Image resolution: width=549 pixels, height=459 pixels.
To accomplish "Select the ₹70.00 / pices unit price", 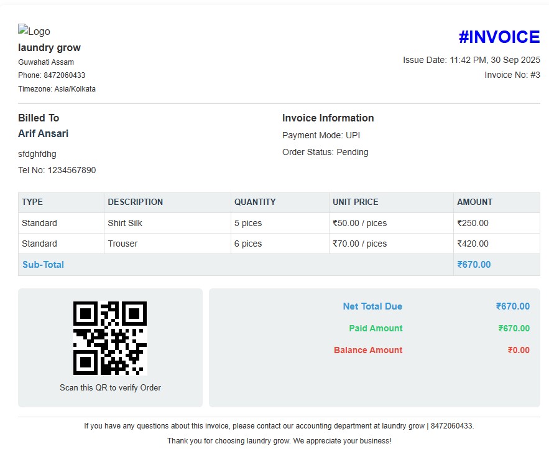I will coord(359,244).
